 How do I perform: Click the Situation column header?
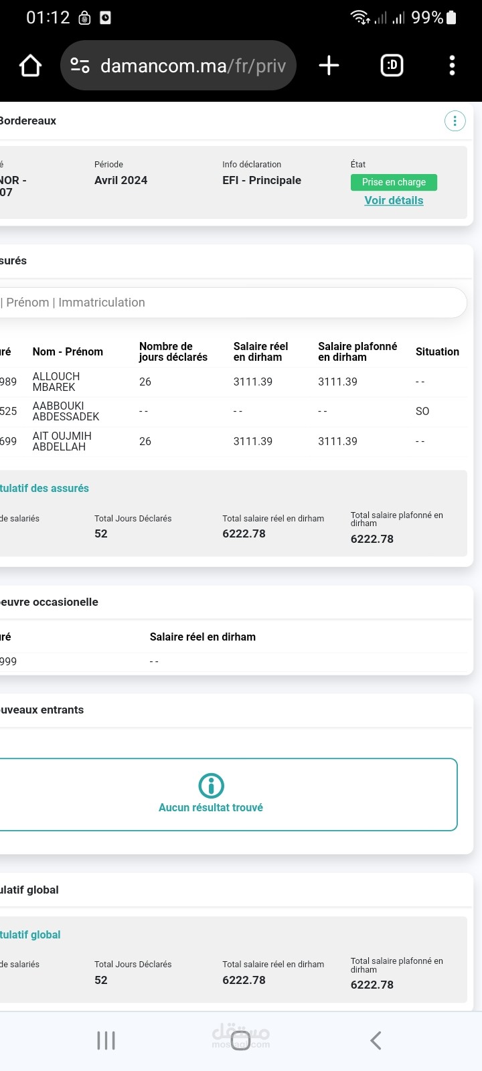click(x=437, y=351)
